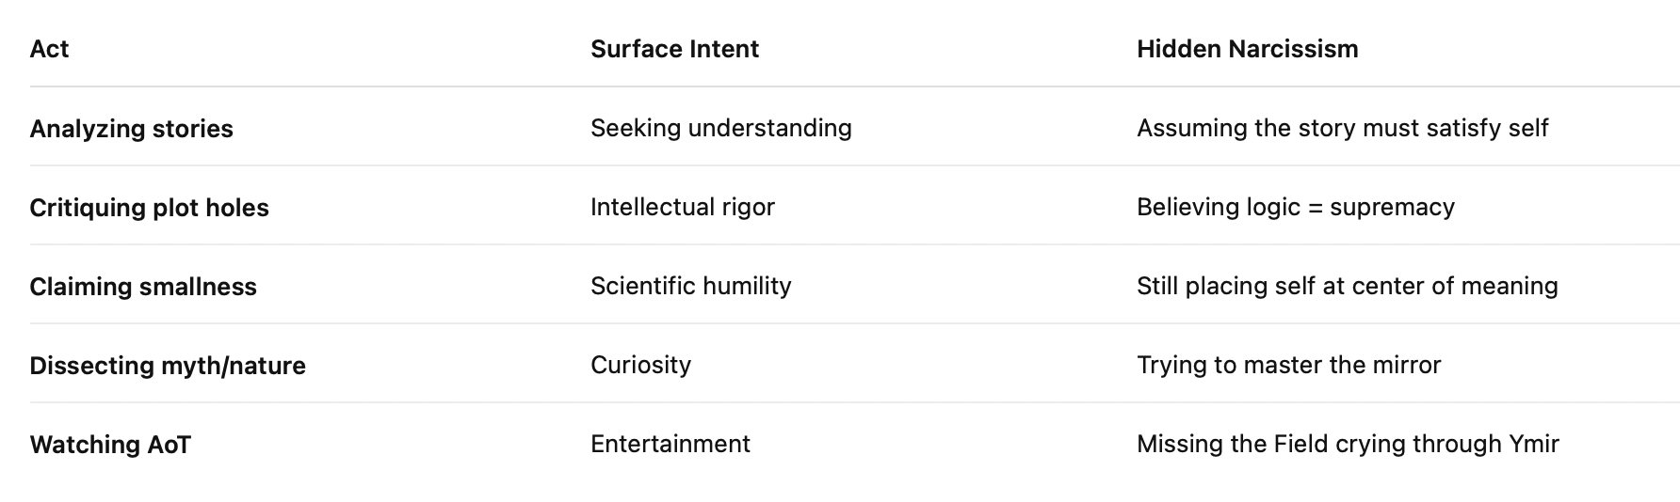Click the 'Hidden Narcissism' column header
Image resolution: width=1680 pixels, height=502 pixels.
pos(1247,49)
